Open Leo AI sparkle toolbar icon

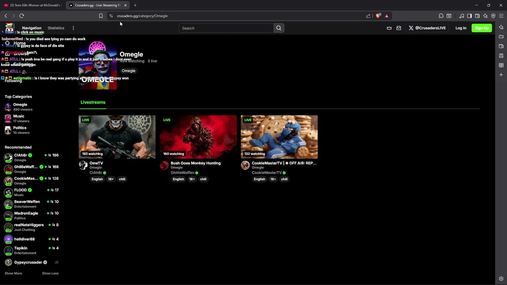click(485, 16)
